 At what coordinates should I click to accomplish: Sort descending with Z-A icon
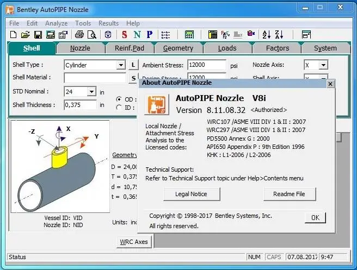click(x=279, y=35)
